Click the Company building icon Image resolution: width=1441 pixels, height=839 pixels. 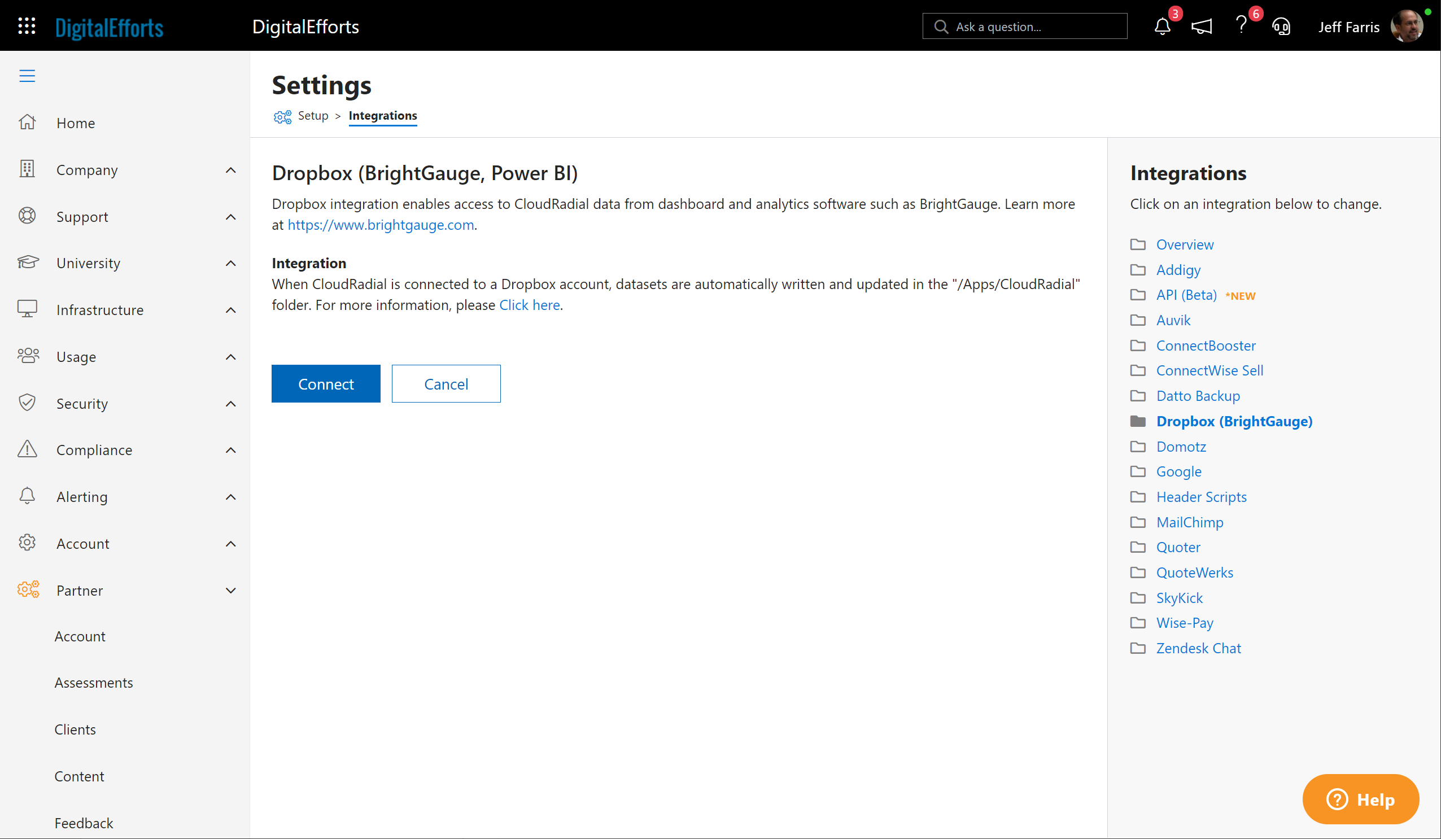(27, 169)
